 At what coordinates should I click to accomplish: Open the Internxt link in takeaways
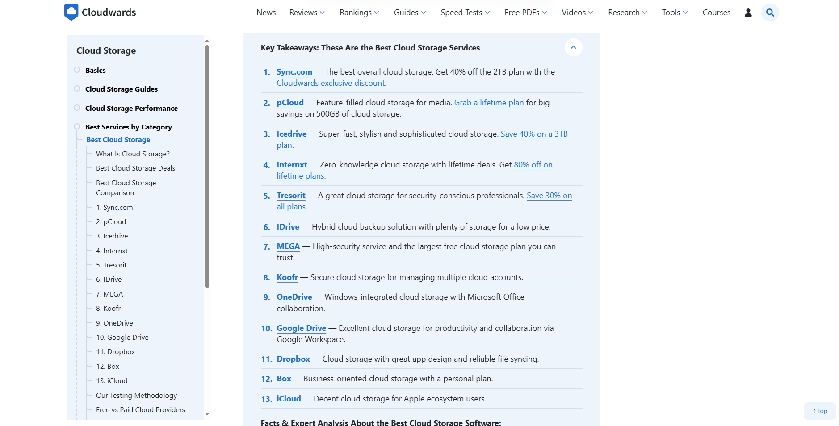292,165
